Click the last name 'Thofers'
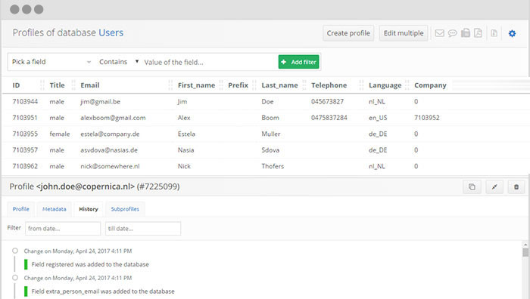This screenshot has height=299, width=530. [x=273, y=166]
